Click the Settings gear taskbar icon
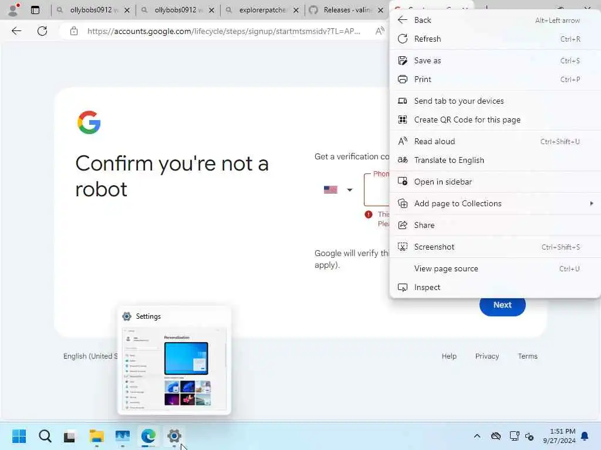601x450 pixels. tap(174, 436)
